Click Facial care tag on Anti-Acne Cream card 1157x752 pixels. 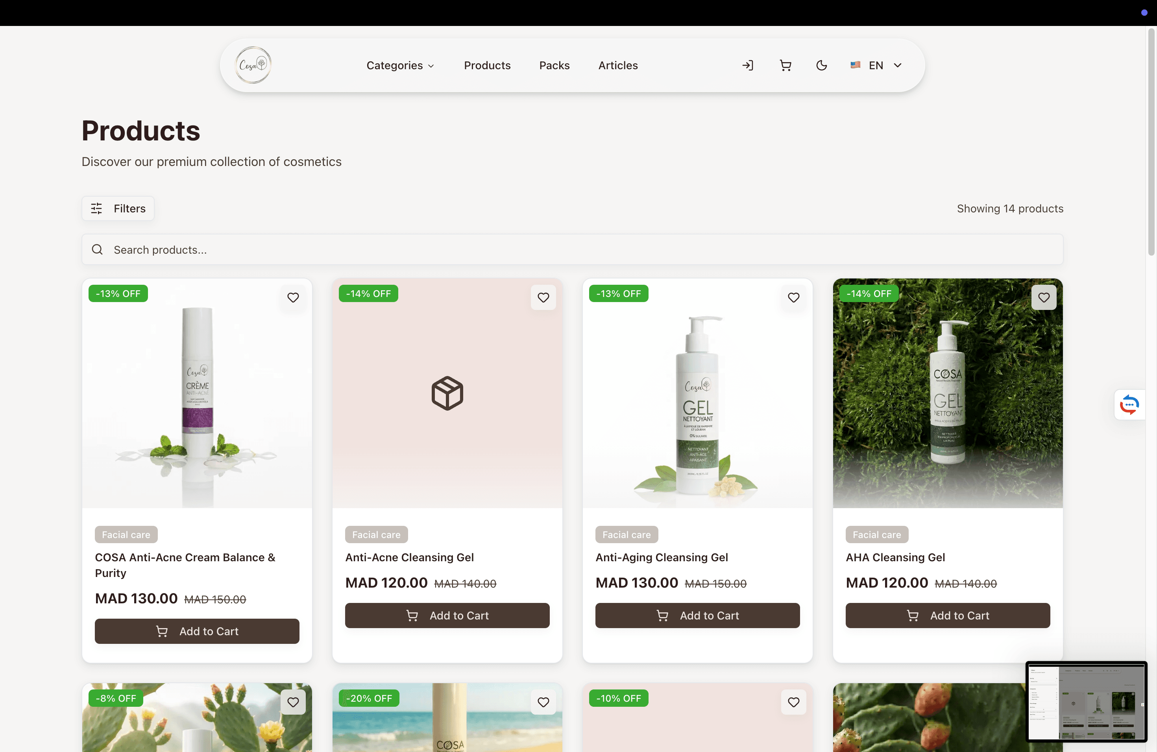(126, 535)
